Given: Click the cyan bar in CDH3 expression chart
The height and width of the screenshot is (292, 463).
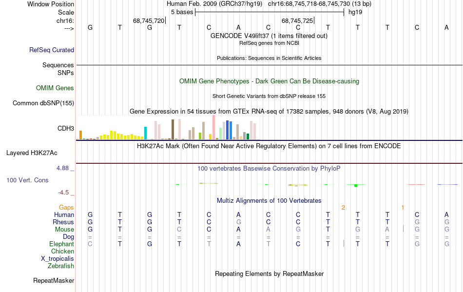Looking at the screenshot, I should 145,133.
